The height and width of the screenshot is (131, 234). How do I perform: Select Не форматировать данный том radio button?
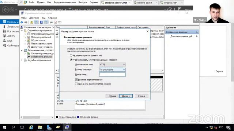[x=71, y=55]
